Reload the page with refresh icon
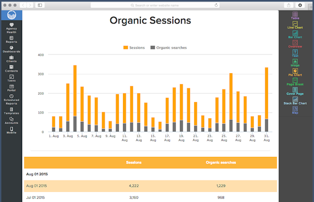Image resolution: width=314 pixels, height=202 pixels. coord(216,5)
